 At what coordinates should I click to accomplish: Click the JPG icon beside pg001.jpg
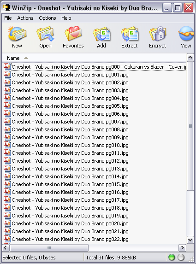pyautogui.click(x=7, y=75)
